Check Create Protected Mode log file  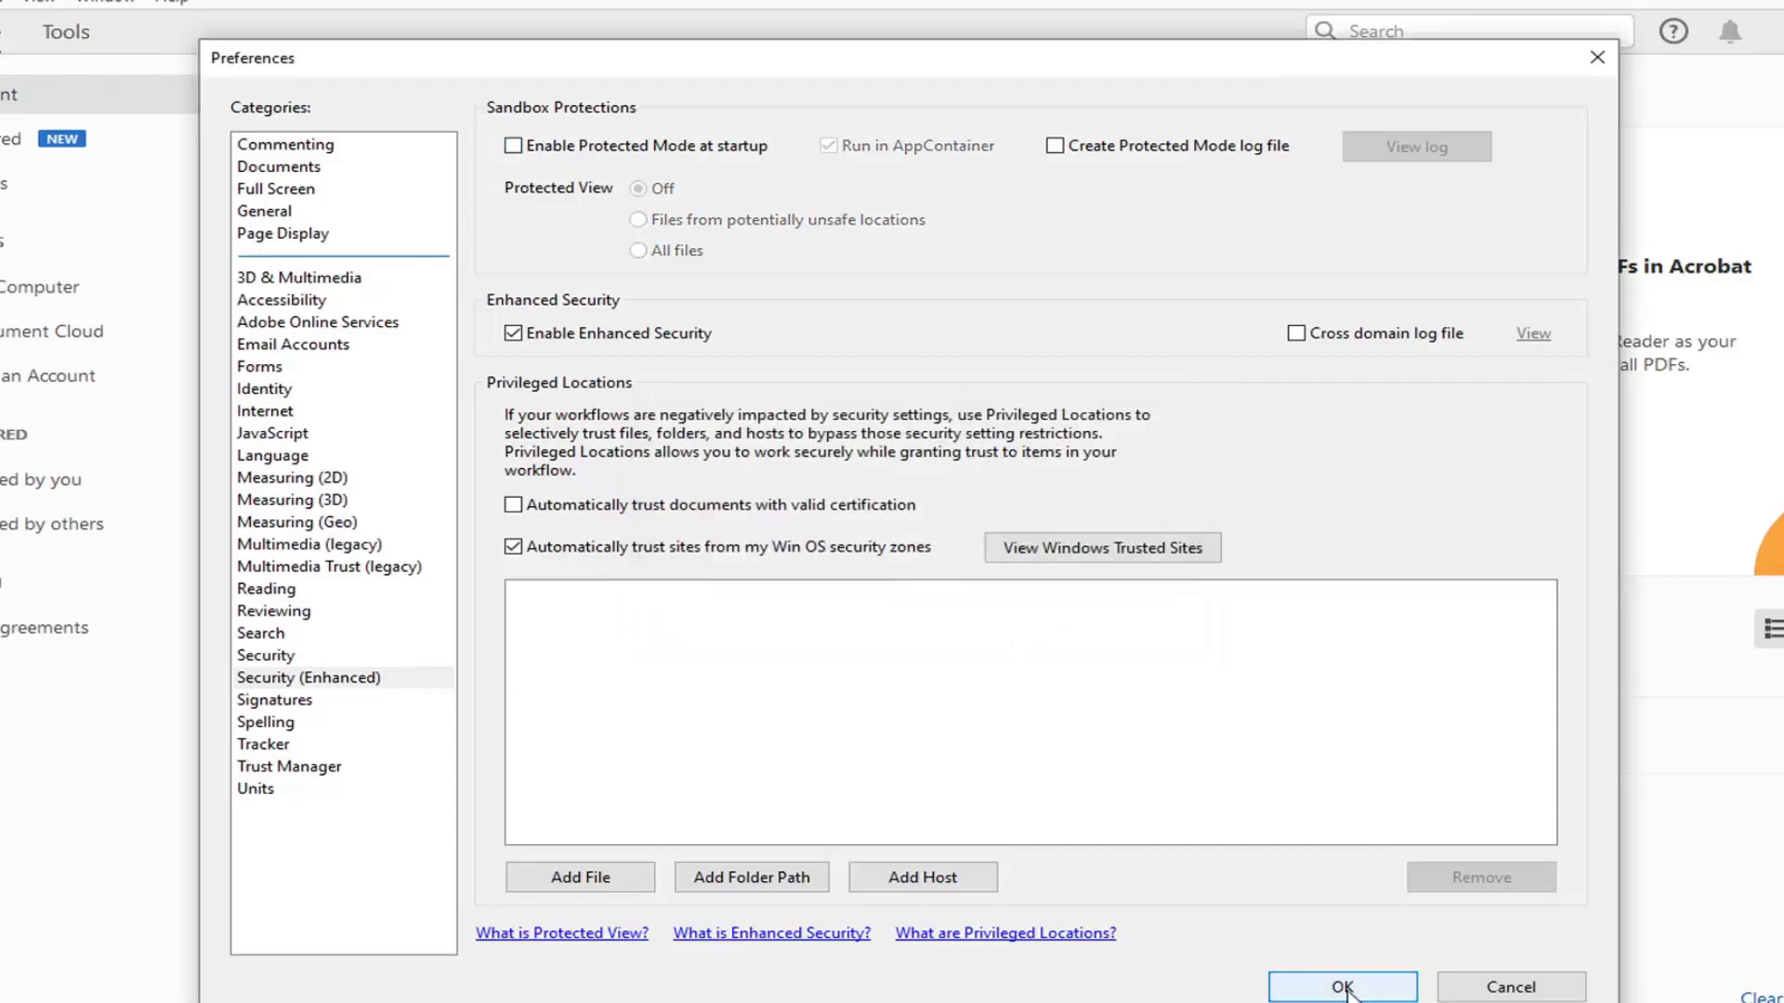tap(1056, 146)
